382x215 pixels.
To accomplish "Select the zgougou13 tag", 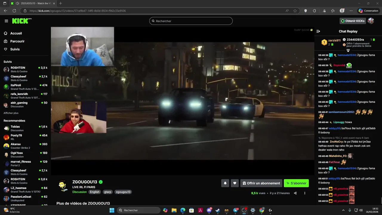I will (x=123, y=192).
